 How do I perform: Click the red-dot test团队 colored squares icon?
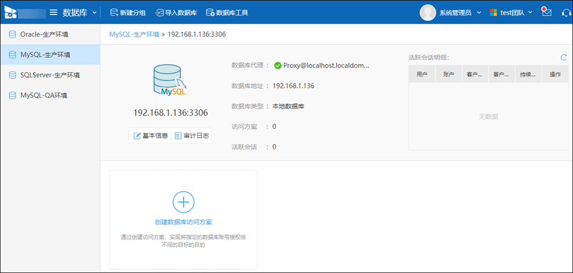[493, 13]
